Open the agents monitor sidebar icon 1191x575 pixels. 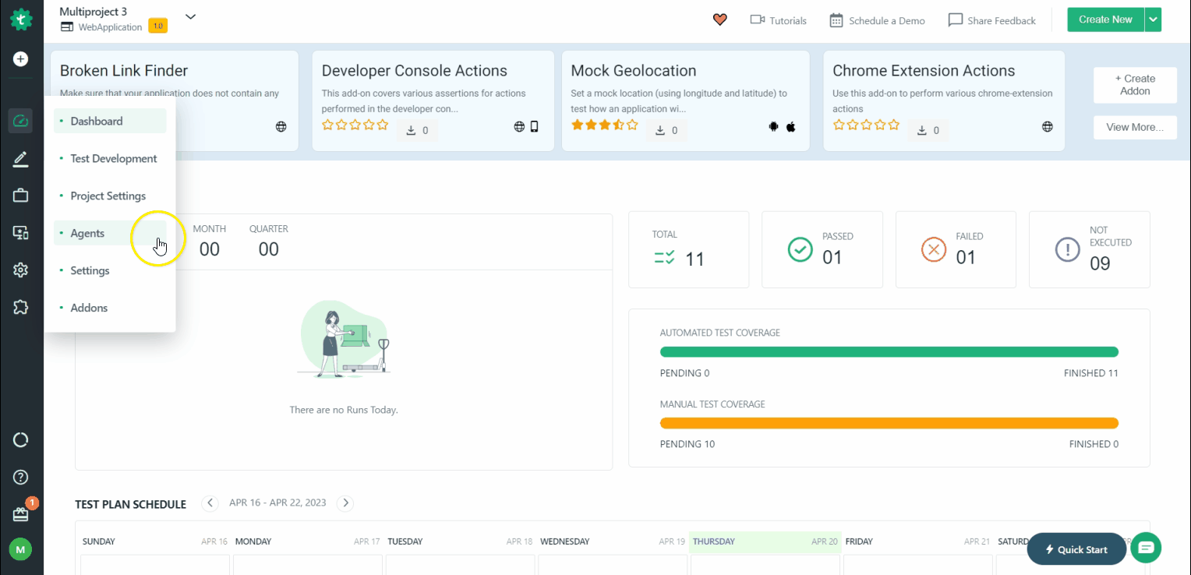tap(21, 232)
